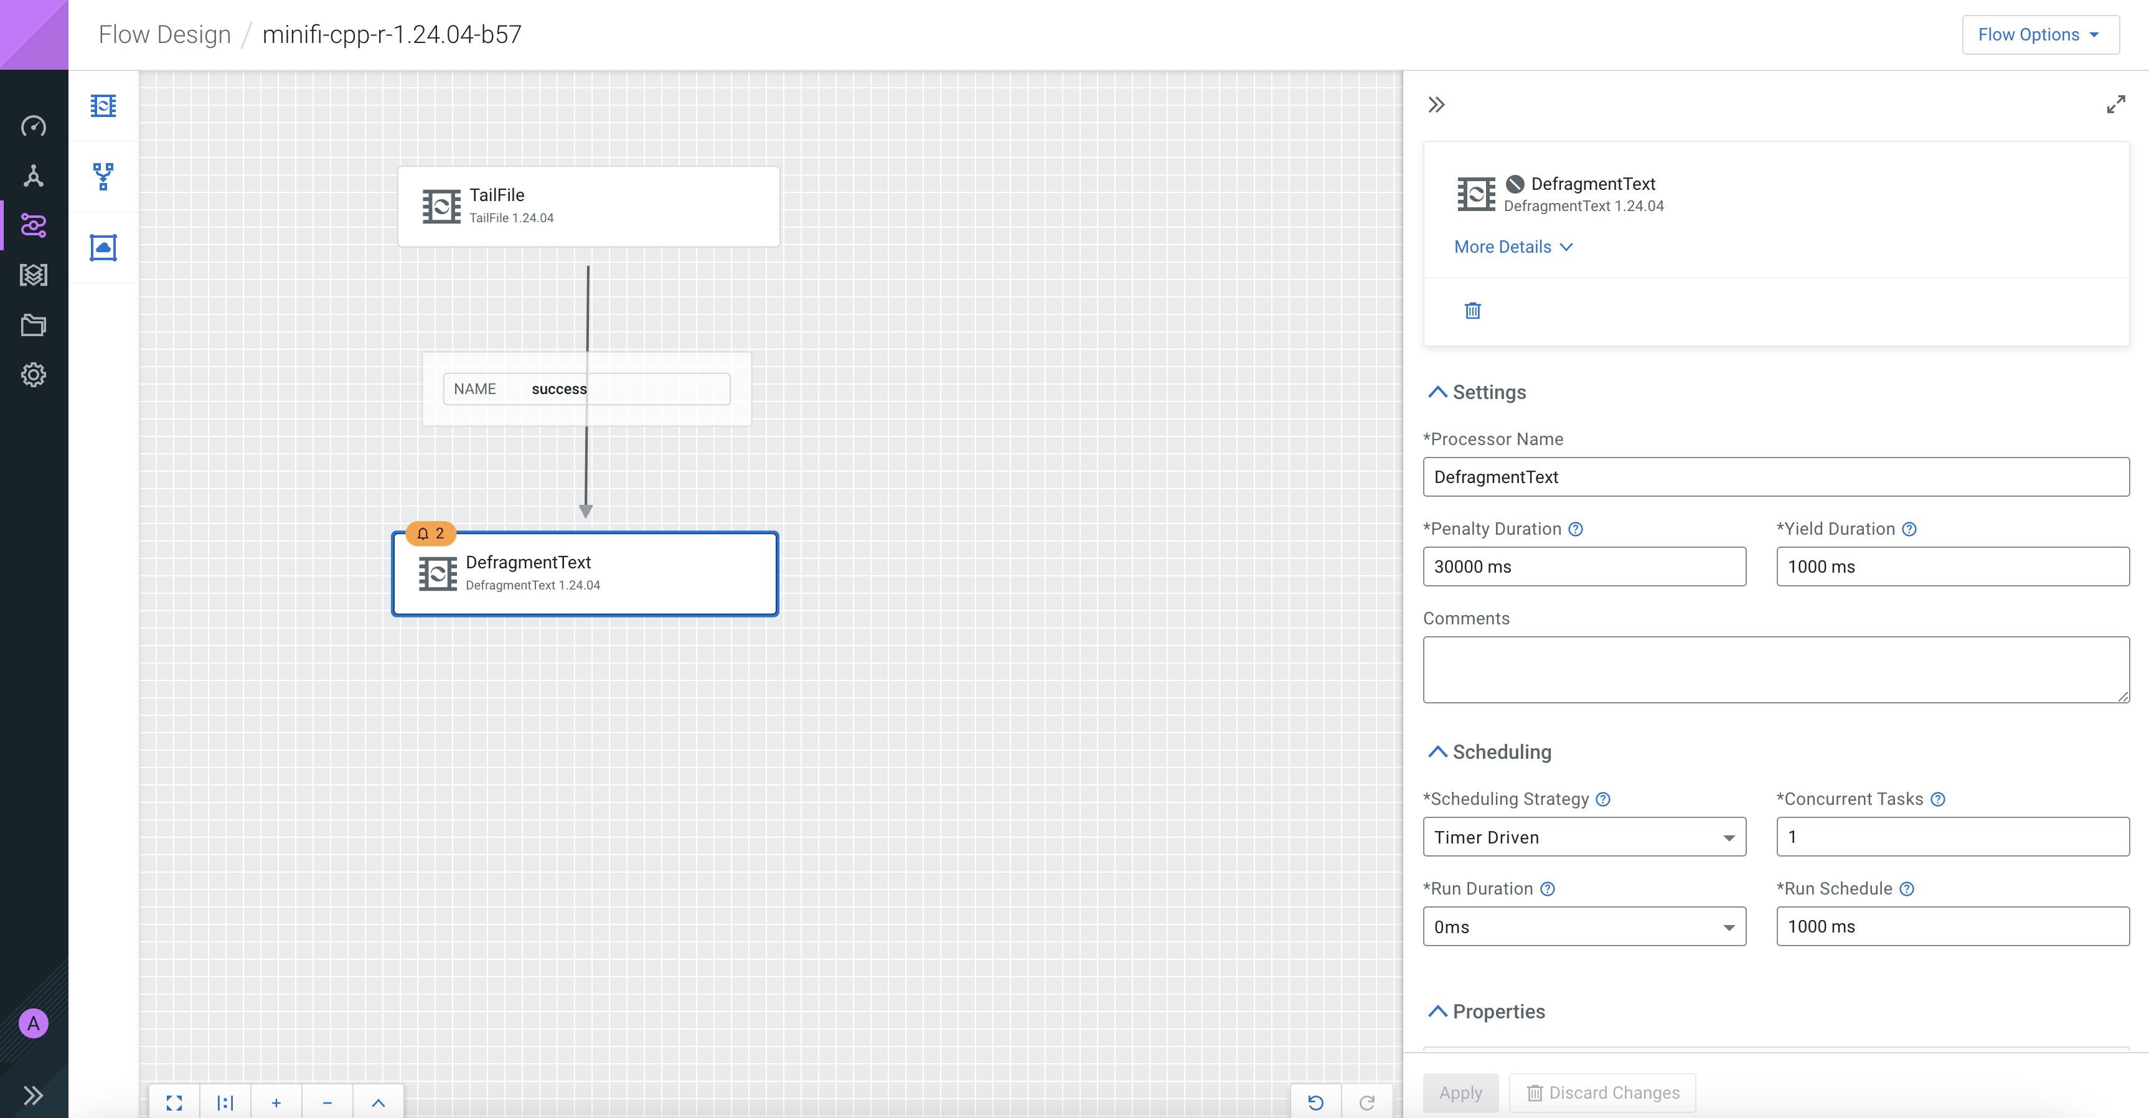Click into the Penalty Duration field
This screenshot has height=1118, width=2149.
coord(1583,566)
